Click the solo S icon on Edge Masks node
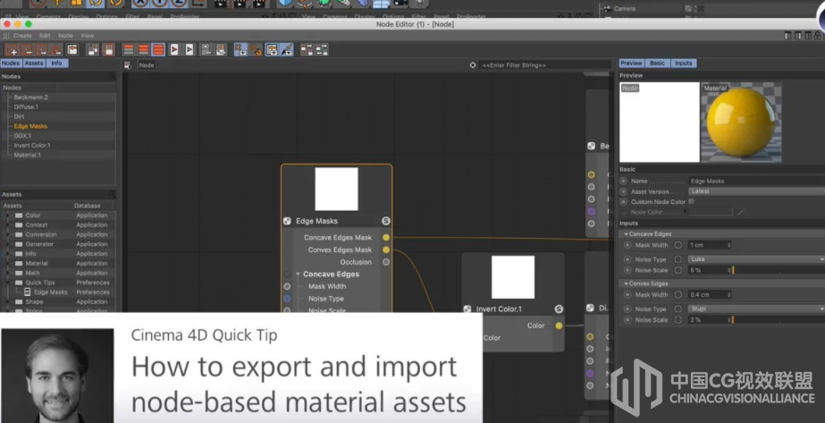 (x=385, y=221)
